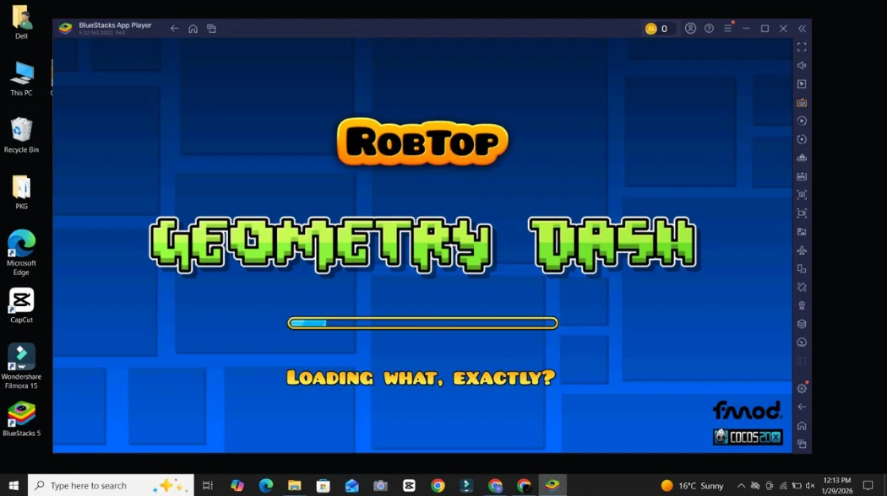
Task: Click the Windows taskbar search box
Action: tap(110, 486)
